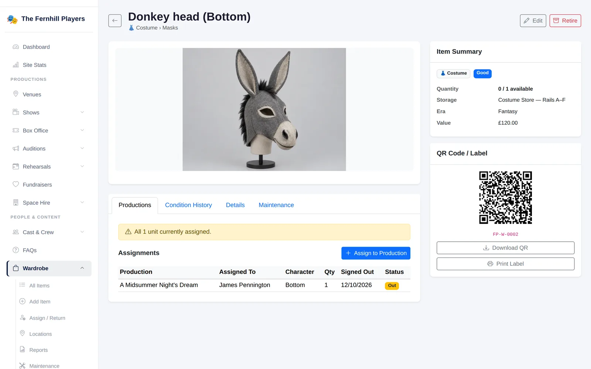Click the Print Label button

pyautogui.click(x=505, y=264)
